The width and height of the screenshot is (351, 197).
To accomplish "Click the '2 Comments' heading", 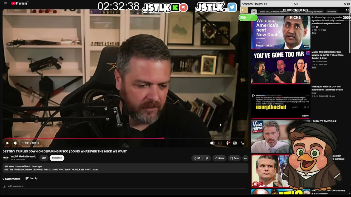I will click(x=12, y=179).
